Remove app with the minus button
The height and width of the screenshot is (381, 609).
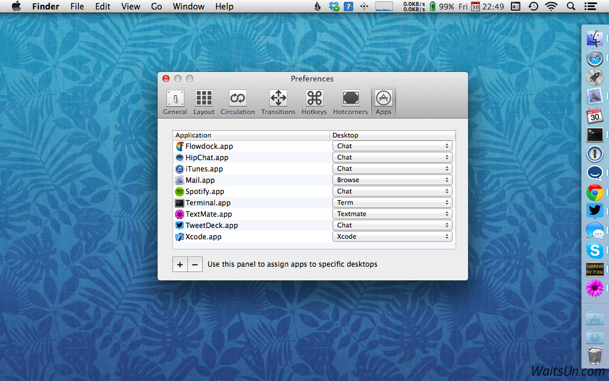(195, 265)
